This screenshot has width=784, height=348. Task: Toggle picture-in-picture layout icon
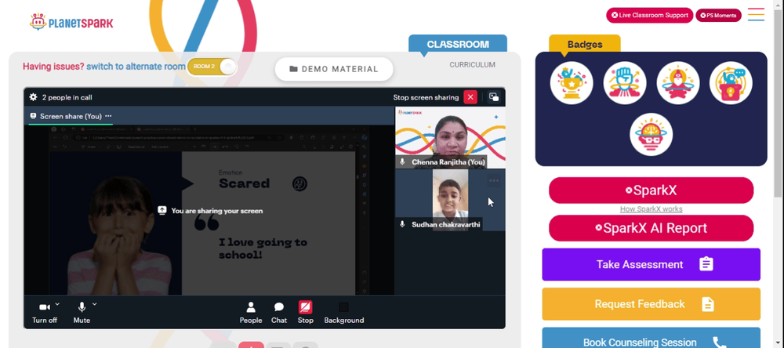tap(493, 97)
